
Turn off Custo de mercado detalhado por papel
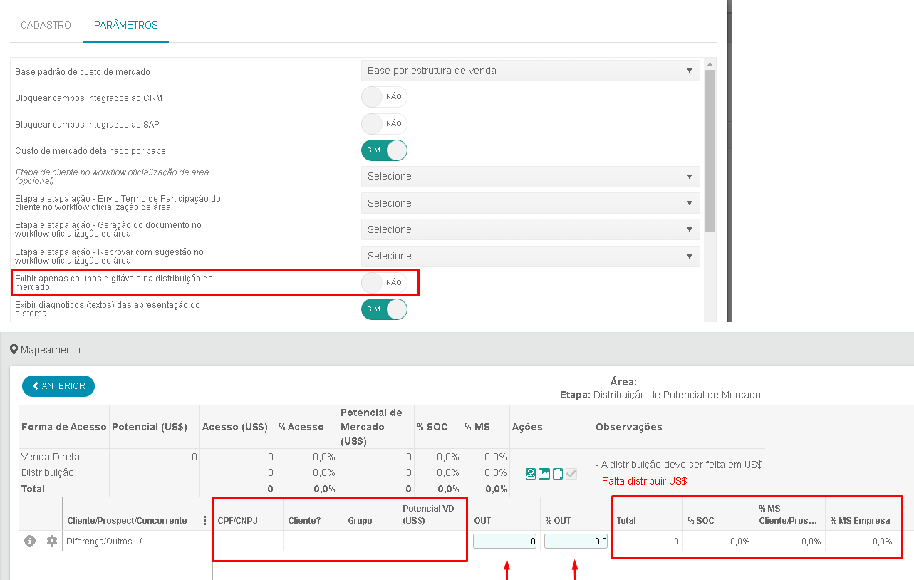pos(384,150)
